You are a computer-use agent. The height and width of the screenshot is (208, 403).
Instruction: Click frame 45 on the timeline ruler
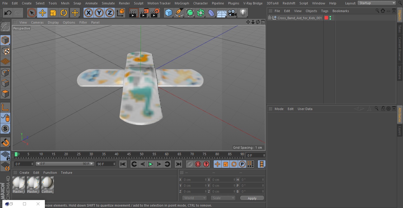click(x=129, y=154)
